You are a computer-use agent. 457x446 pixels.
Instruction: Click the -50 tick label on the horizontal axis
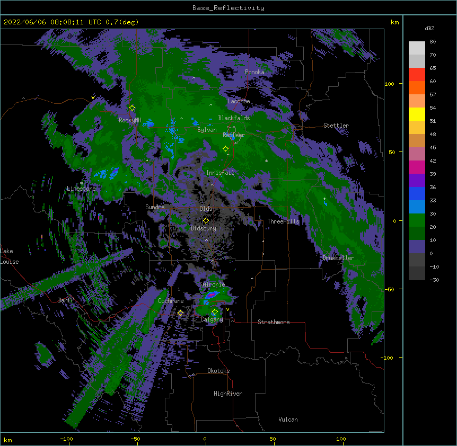[x=135, y=439]
